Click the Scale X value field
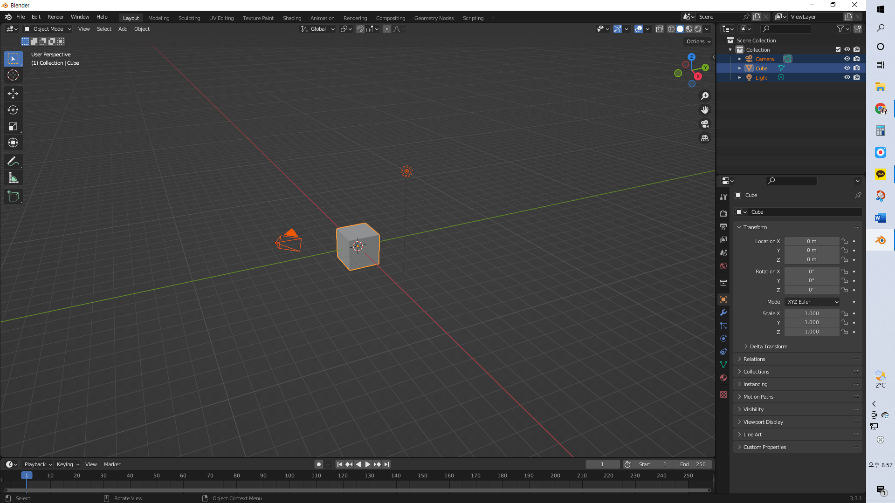 pos(812,313)
